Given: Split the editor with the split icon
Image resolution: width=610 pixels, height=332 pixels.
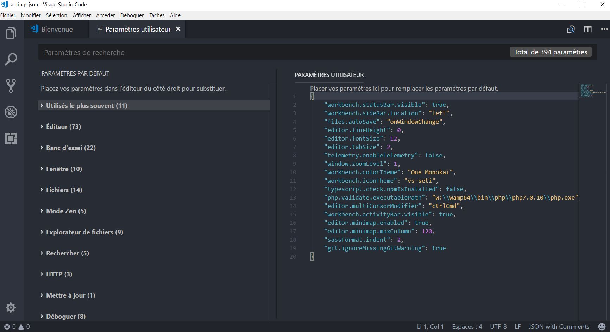Looking at the screenshot, I should 588,29.
